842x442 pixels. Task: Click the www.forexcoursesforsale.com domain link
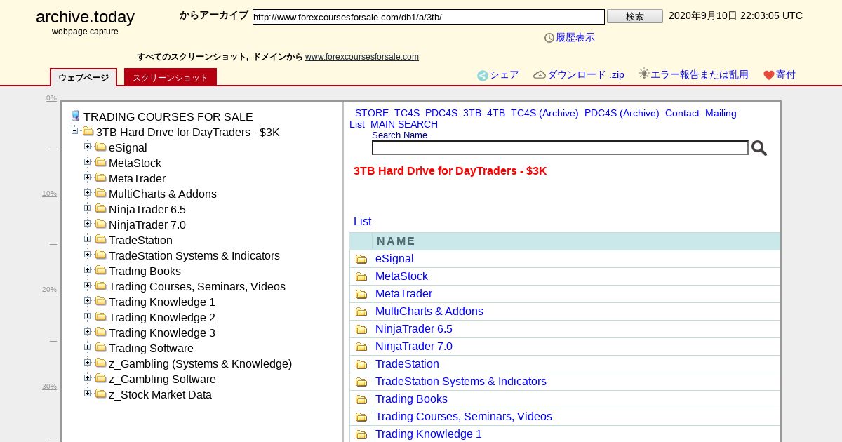(x=362, y=57)
